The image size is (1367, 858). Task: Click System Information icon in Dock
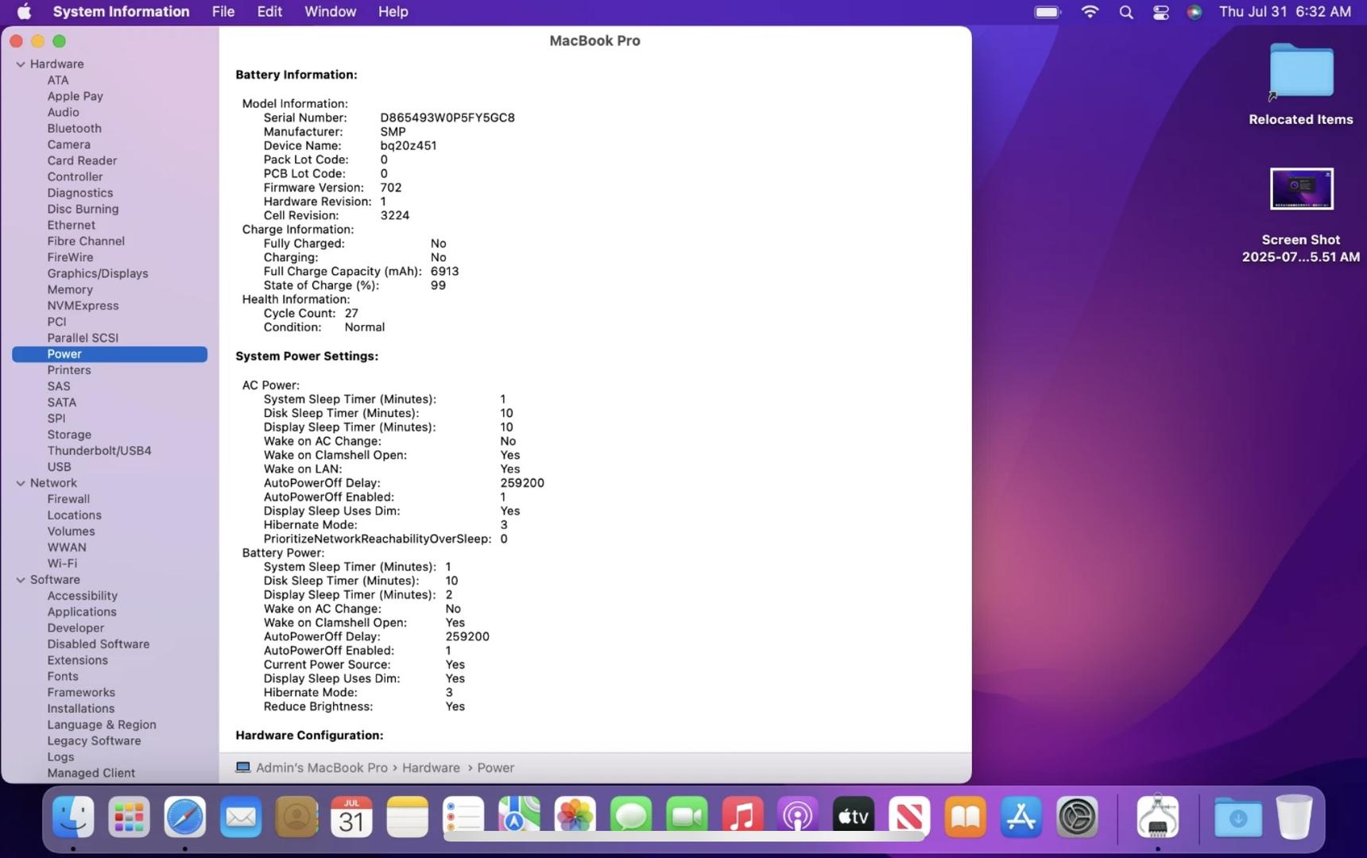(1158, 817)
